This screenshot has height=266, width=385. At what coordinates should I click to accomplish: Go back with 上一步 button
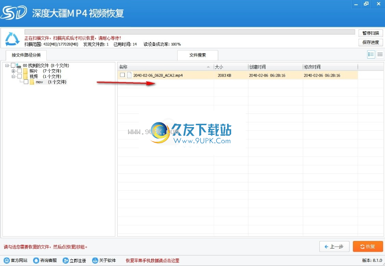click(334, 246)
